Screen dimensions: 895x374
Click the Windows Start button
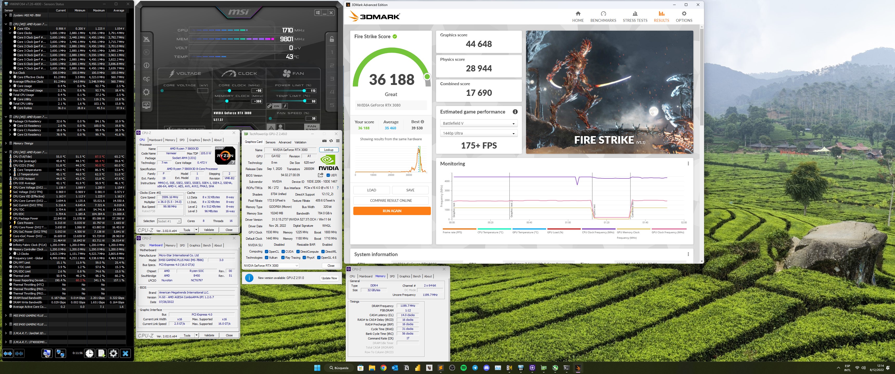317,368
